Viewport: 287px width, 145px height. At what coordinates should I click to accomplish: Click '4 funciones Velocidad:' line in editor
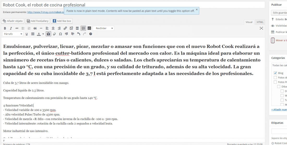(18, 105)
